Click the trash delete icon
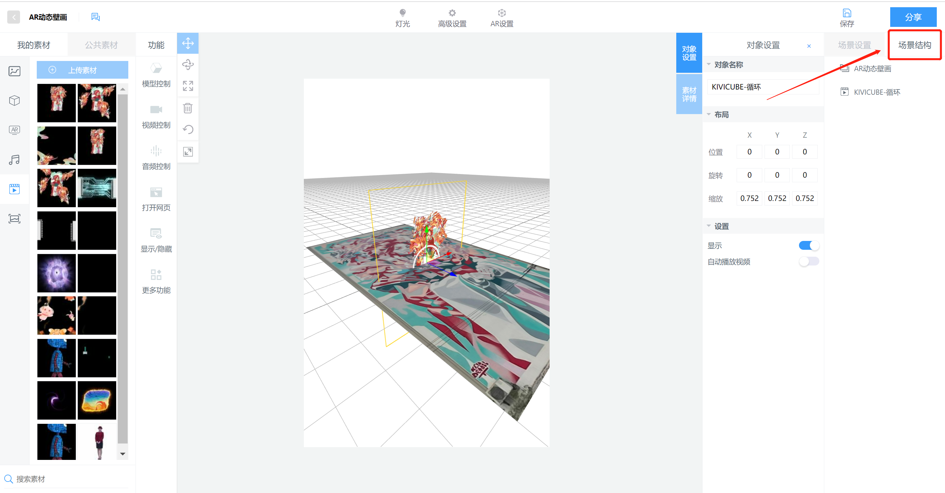This screenshot has width=945, height=493. coord(188,108)
